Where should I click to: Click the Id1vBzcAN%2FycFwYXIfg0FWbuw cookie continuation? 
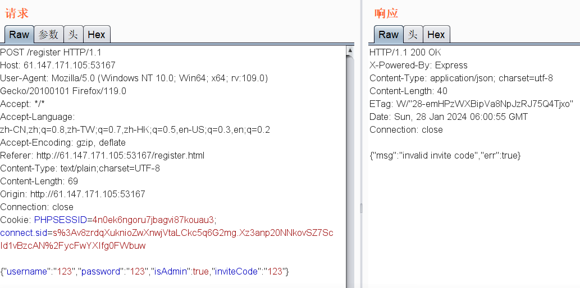pos(73,245)
